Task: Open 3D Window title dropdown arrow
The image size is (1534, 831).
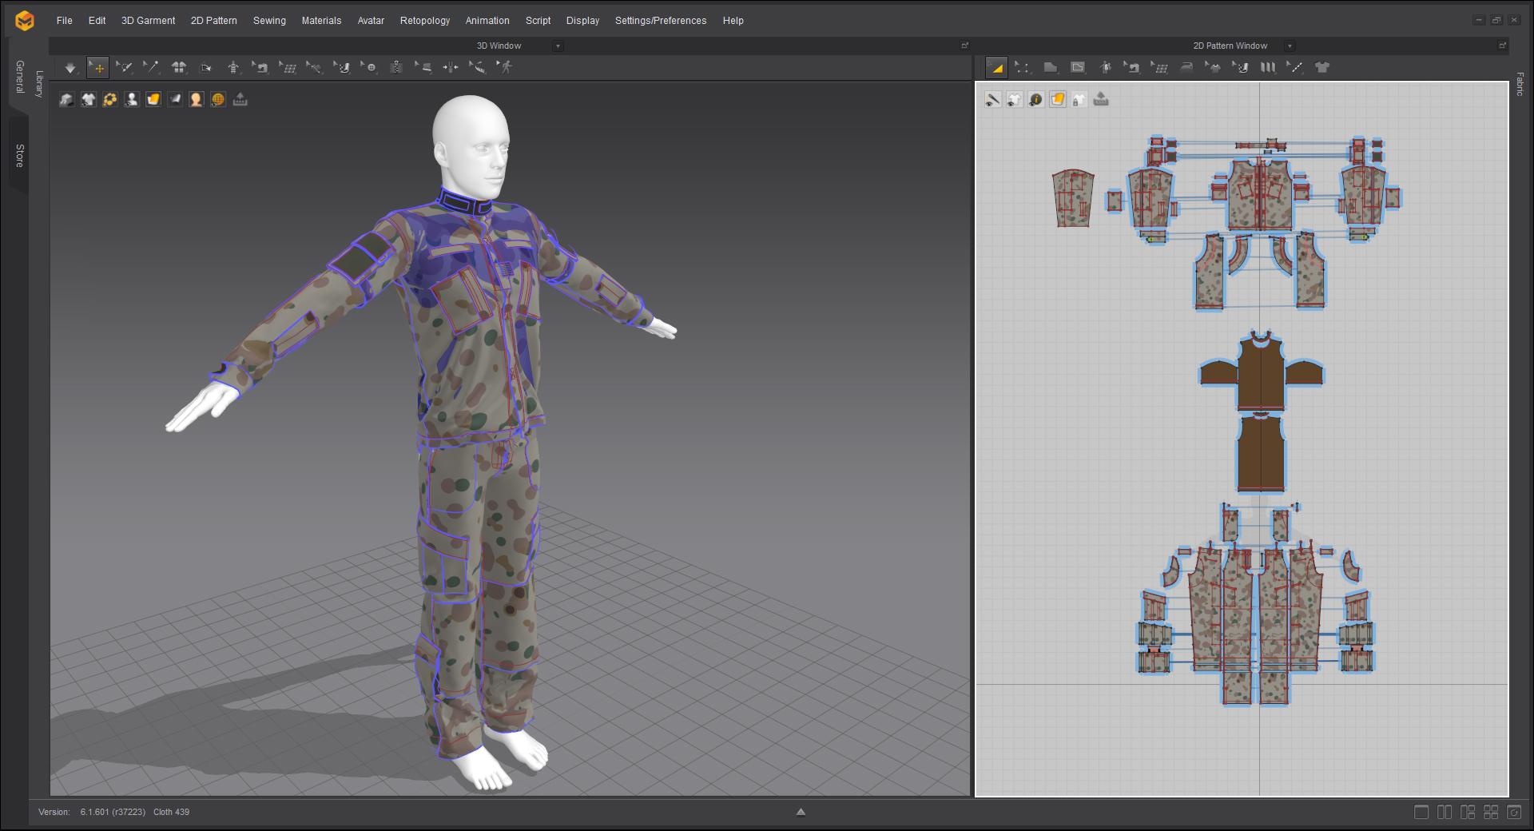Action: point(558,46)
